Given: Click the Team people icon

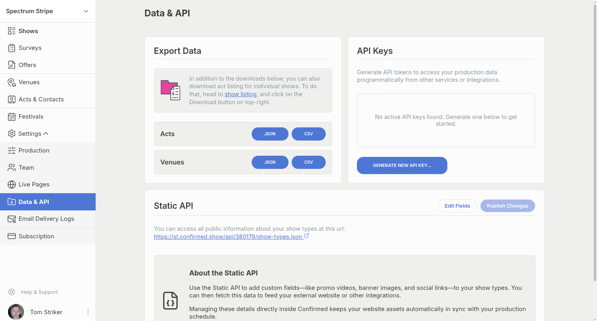Looking at the screenshot, I should point(12,168).
